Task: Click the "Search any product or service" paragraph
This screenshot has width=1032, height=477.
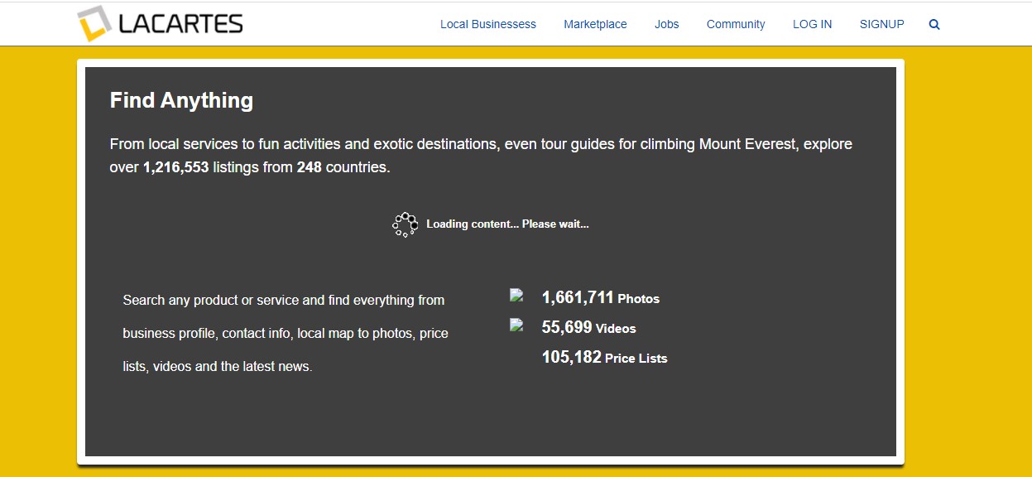Action: 285,333
